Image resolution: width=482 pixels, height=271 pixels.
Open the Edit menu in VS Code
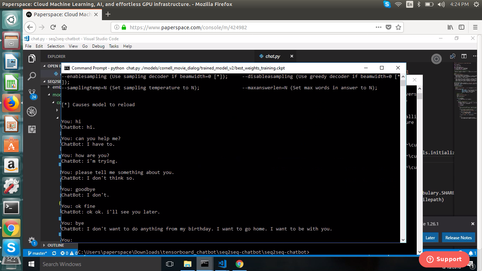[39, 46]
